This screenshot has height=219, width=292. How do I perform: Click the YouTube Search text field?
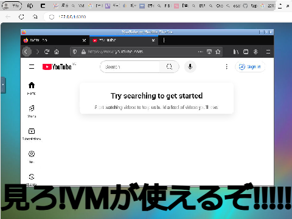(x=130, y=67)
